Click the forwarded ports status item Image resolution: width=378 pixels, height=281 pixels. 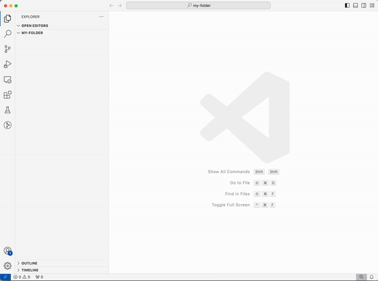pos(39,277)
